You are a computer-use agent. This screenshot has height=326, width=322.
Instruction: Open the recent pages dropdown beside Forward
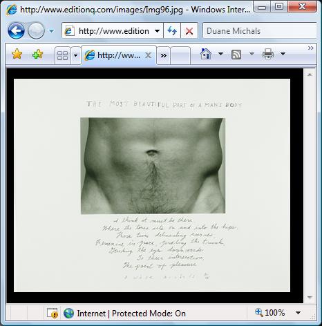[52, 30]
